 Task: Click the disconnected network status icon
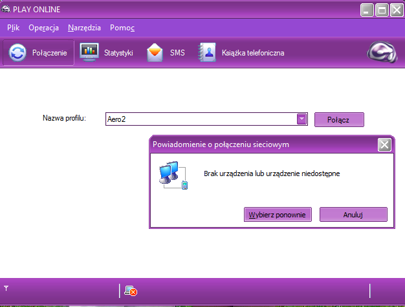point(131,291)
